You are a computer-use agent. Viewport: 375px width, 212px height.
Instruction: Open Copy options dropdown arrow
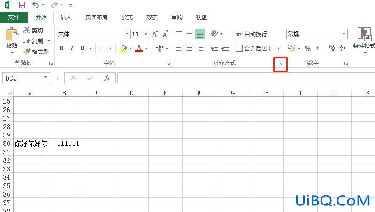tap(49, 41)
